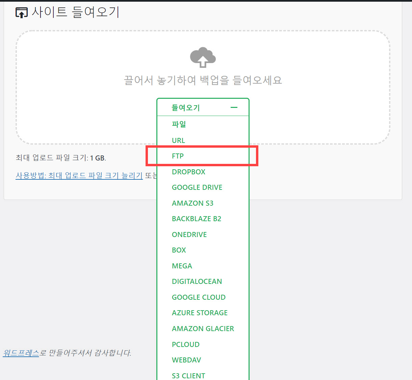Image resolution: width=412 pixels, height=380 pixels.
Task: Select ONEDRIVE from the import menu
Action: [189, 234]
